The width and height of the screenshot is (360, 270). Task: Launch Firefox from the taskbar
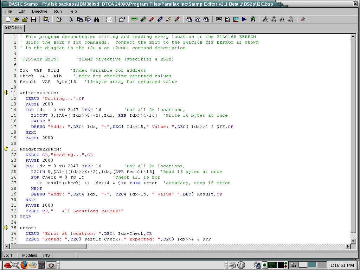click(24, 265)
